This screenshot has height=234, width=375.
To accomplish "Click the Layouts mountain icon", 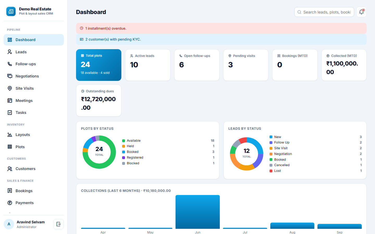I will (10, 135).
